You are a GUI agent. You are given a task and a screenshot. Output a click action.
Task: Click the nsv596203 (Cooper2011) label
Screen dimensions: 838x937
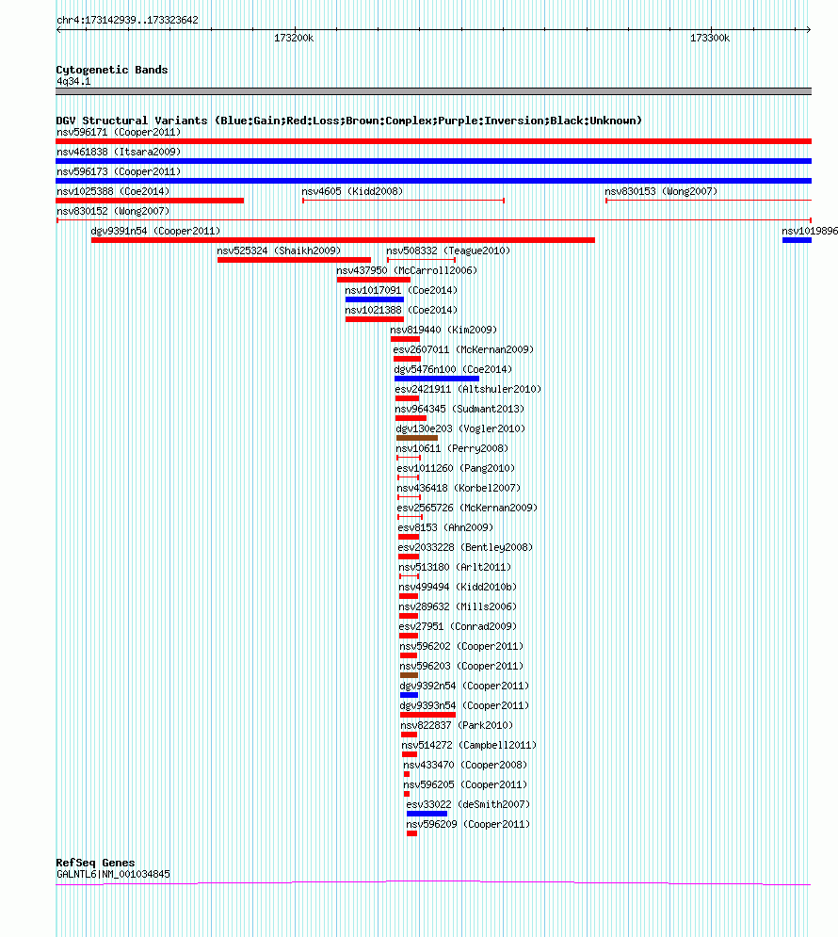461,666
